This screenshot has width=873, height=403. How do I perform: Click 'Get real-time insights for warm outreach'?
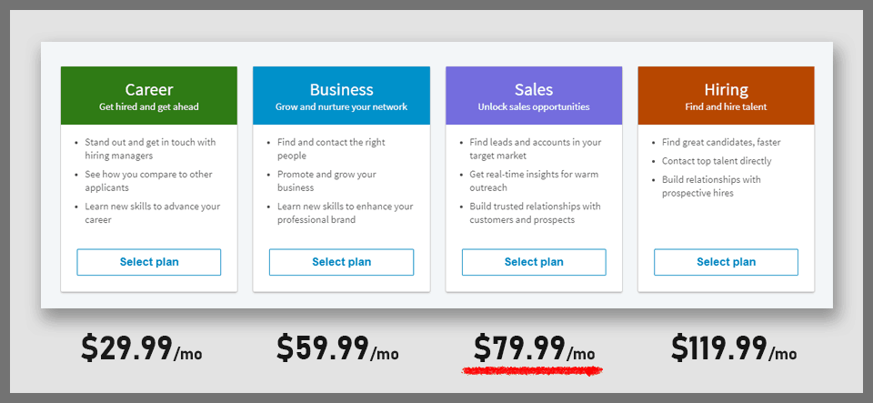tap(534, 181)
